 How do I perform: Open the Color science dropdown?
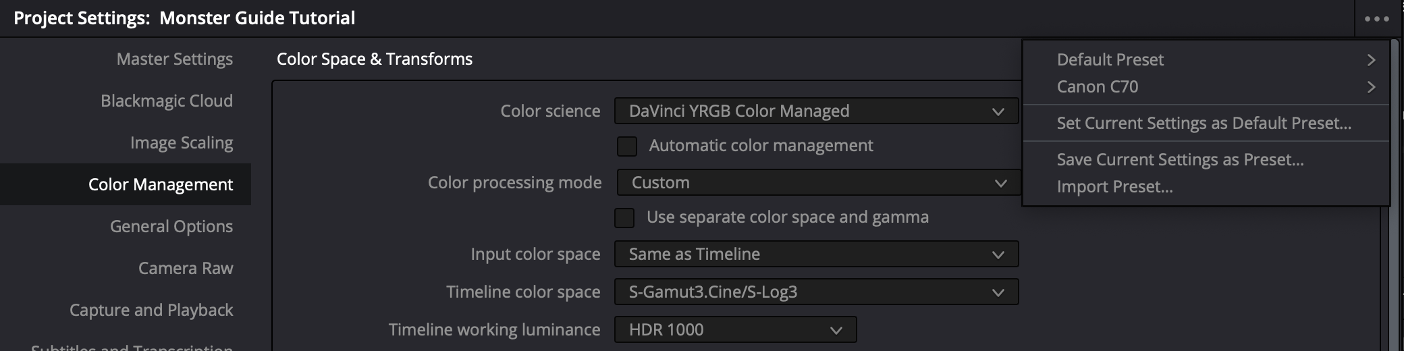coord(815,111)
